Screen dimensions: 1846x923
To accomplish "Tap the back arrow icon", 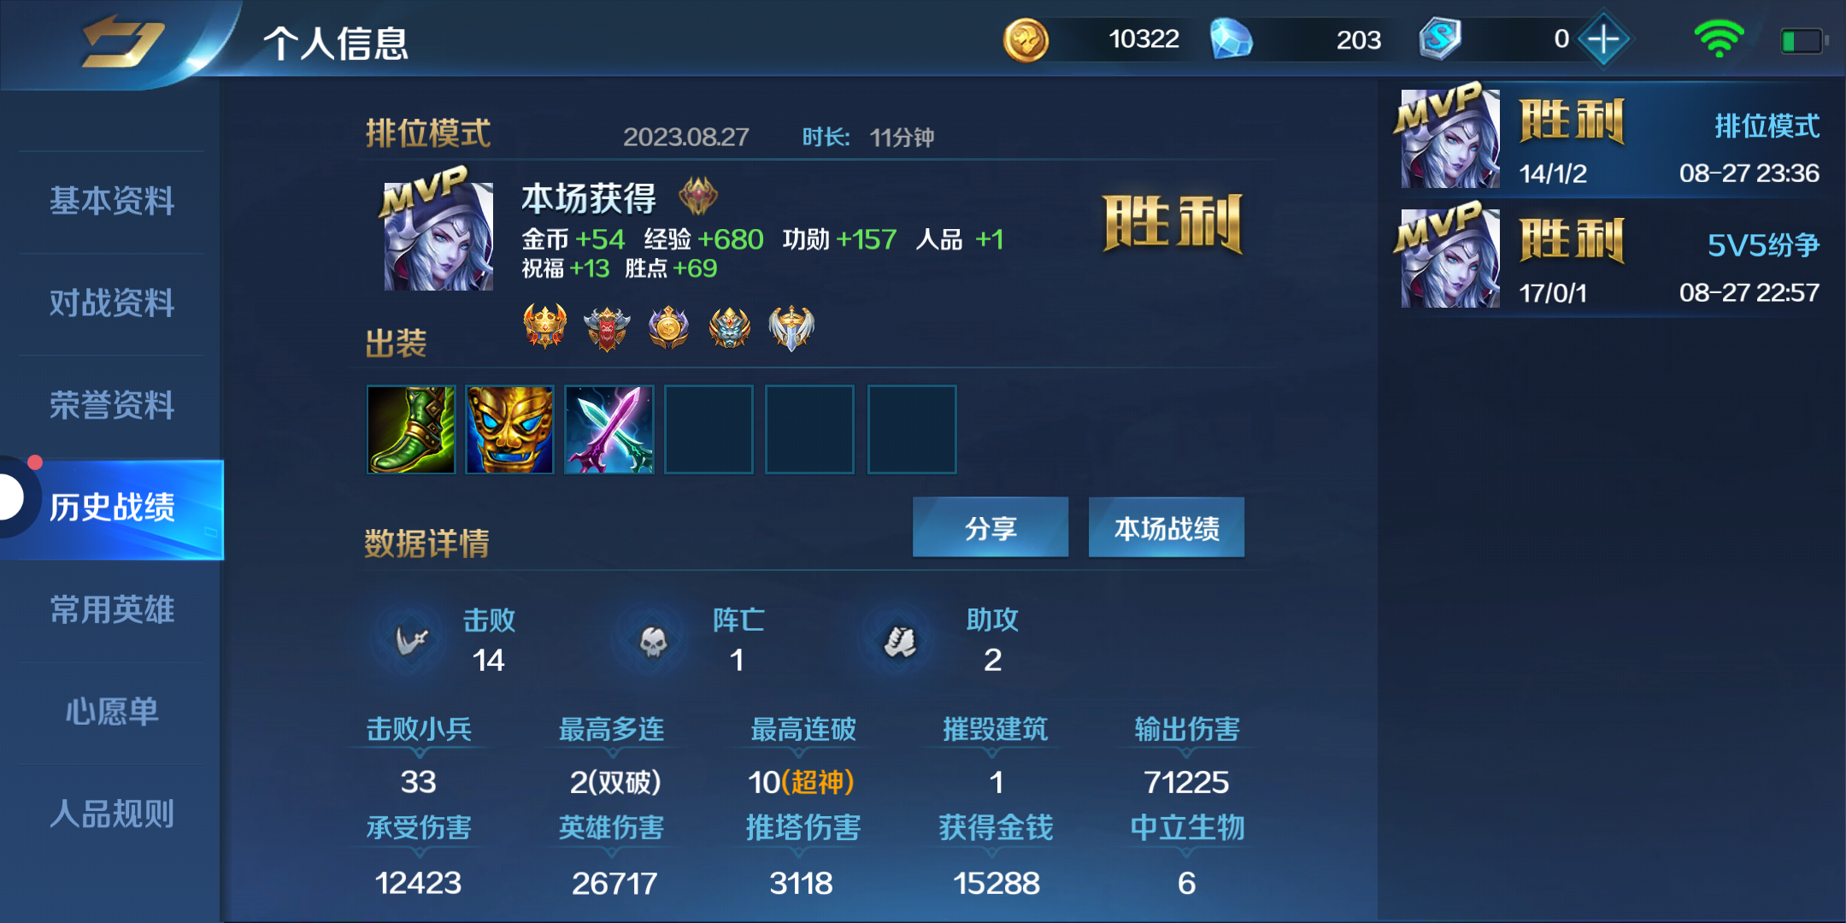I will tap(122, 42).
